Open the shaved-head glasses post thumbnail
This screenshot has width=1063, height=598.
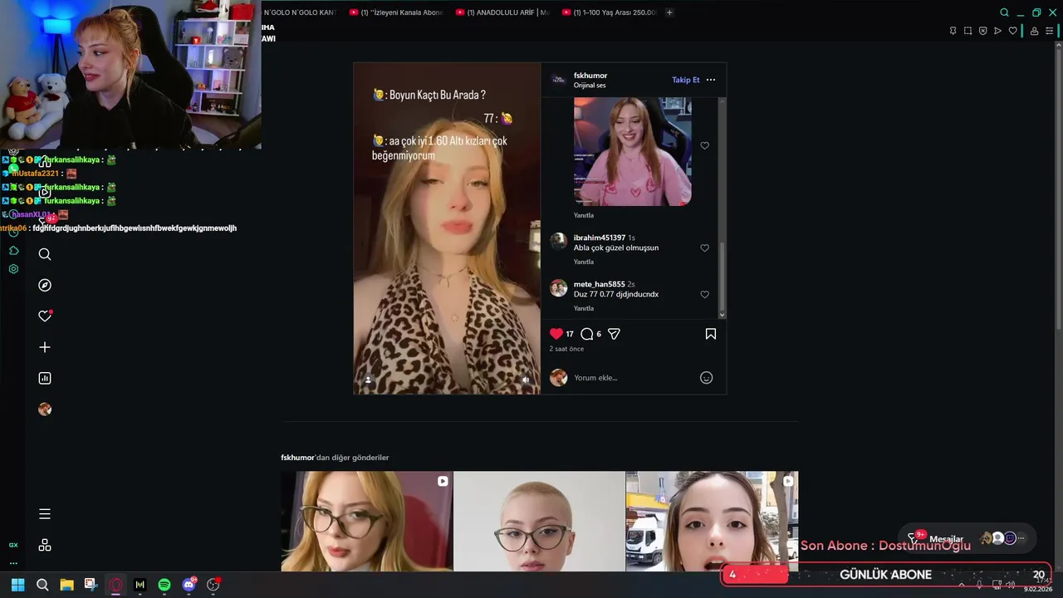coord(539,522)
